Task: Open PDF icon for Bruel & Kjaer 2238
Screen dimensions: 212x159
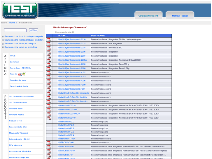Action: (x=49, y=56)
